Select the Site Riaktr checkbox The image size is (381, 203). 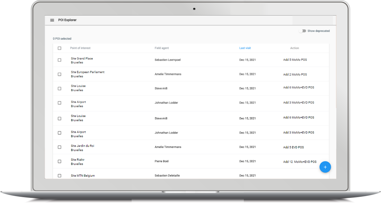60,162
